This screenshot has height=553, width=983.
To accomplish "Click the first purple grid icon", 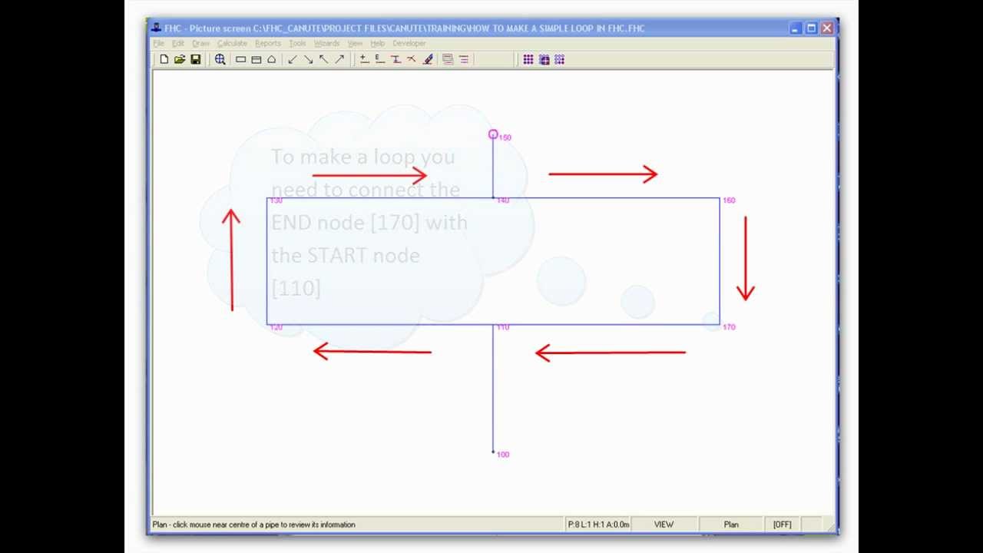I will (x=528, y=59).
